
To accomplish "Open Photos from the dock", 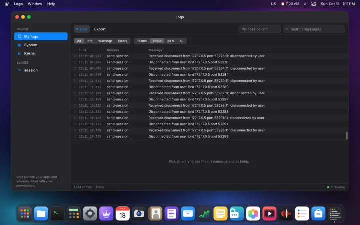I will click(253, 214).
